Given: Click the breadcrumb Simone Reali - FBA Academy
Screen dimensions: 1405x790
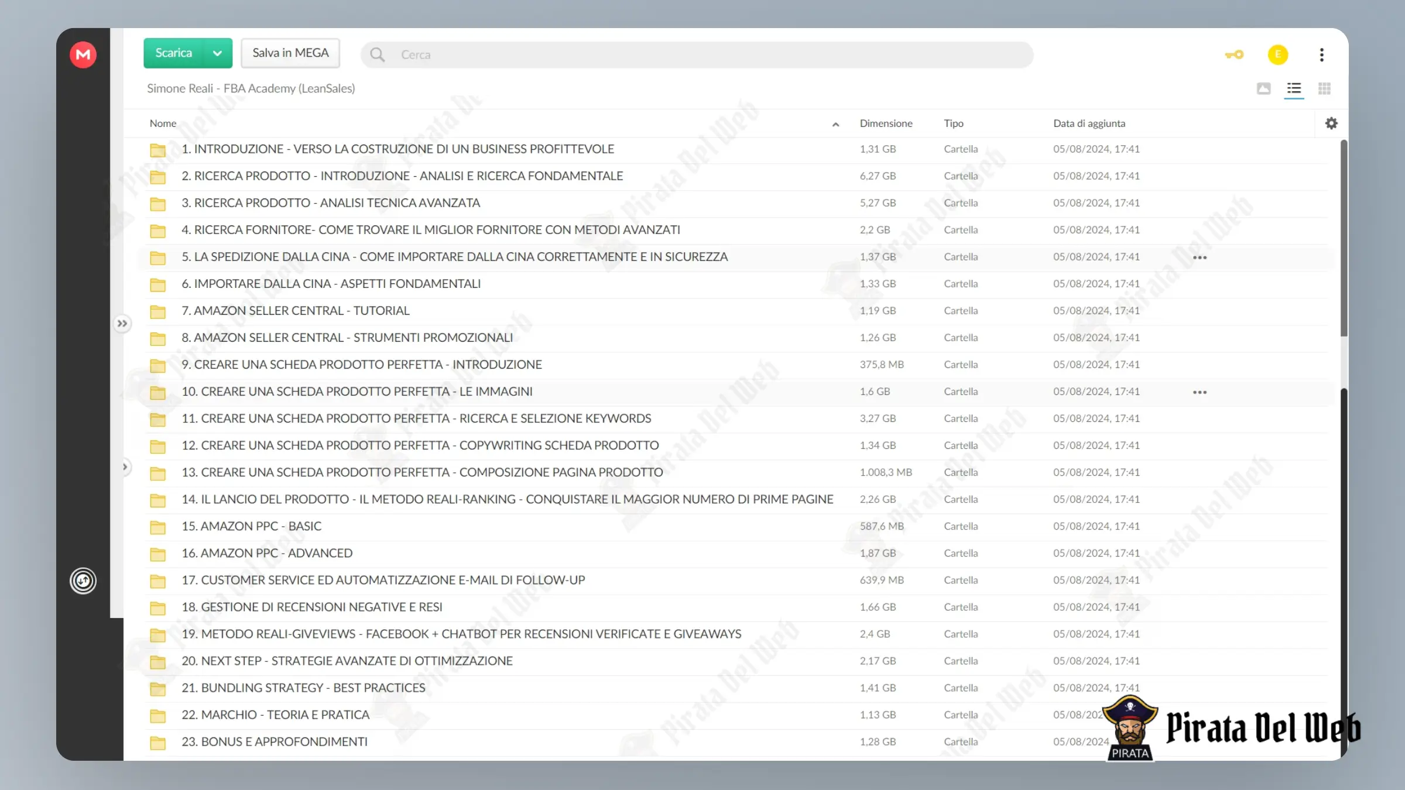Looking at the screenshot, I should click(x=251, y=88).
